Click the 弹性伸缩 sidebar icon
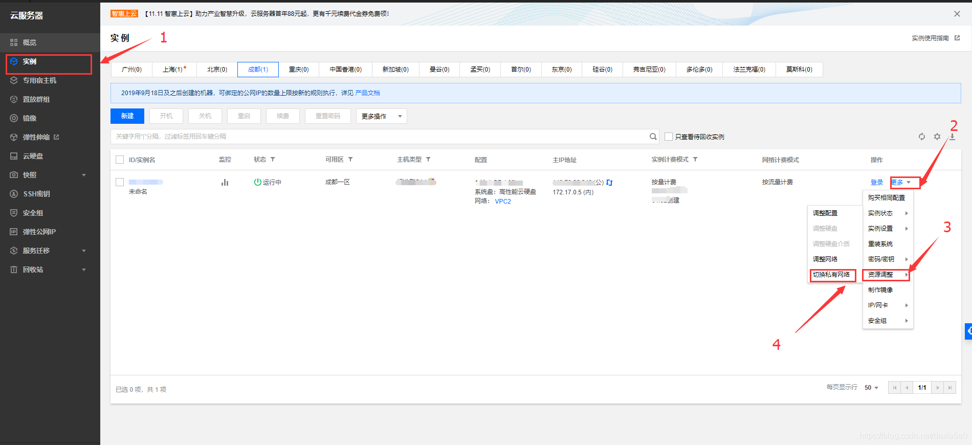972x445 pixels. [14, 137]
